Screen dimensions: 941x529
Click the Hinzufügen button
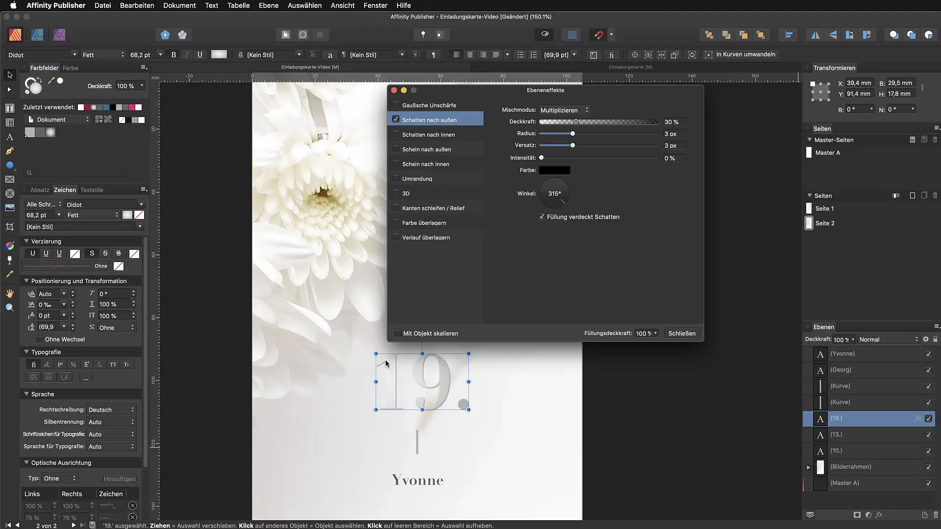120,479
